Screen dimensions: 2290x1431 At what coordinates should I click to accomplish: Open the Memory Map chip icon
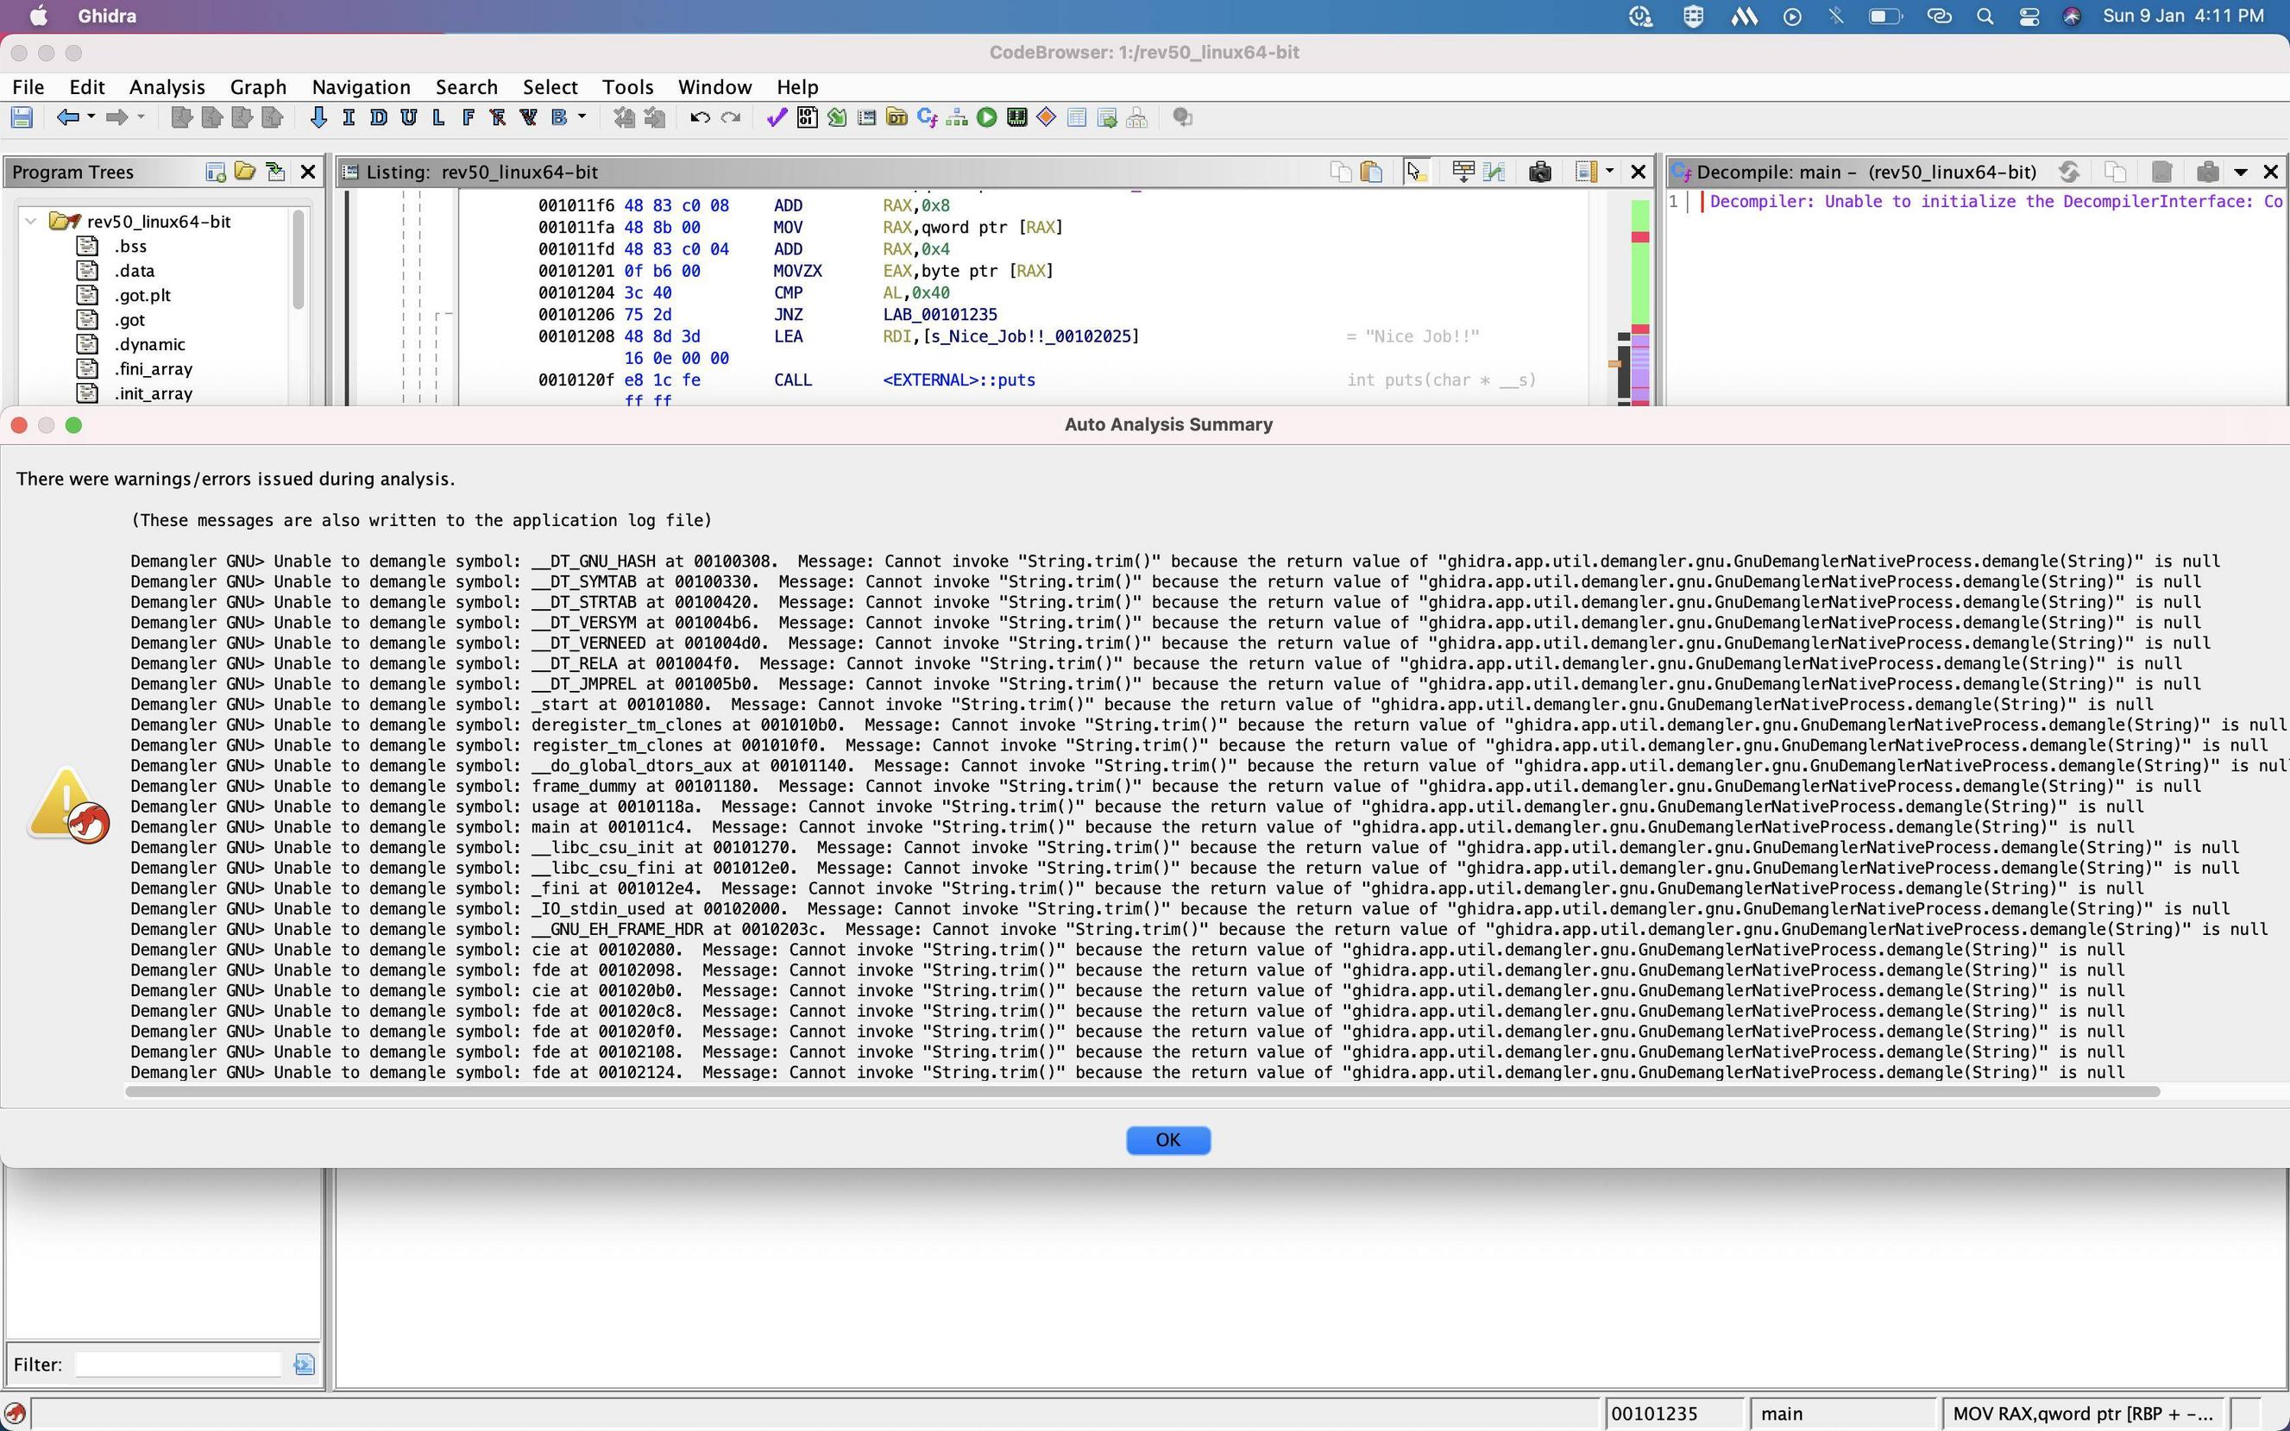1016,117
